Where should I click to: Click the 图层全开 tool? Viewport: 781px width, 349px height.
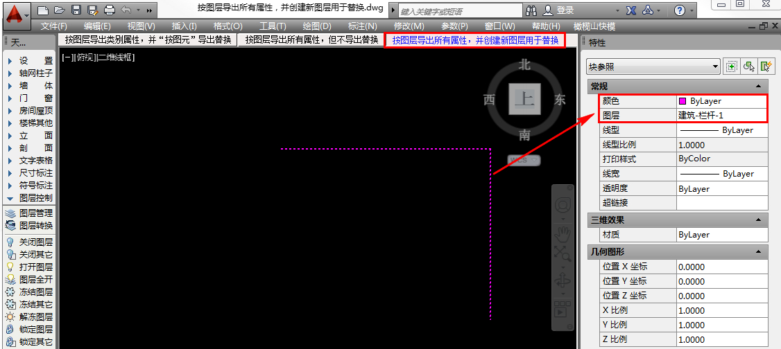point(29,279)
